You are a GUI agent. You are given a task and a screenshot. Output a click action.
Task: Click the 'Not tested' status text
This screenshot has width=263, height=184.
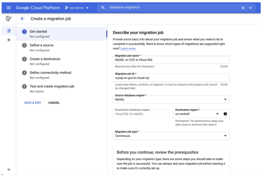[x=37, y=92]
